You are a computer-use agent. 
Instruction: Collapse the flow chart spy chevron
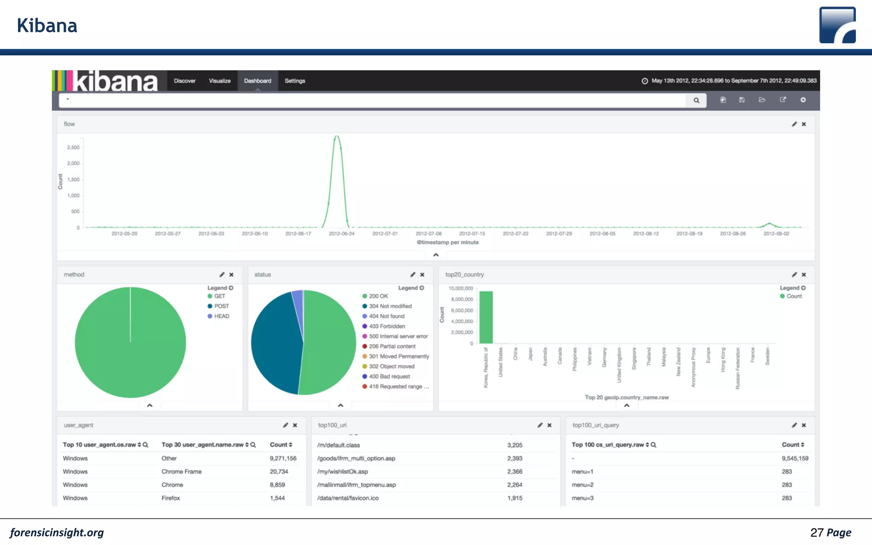[x=436, y=255]
